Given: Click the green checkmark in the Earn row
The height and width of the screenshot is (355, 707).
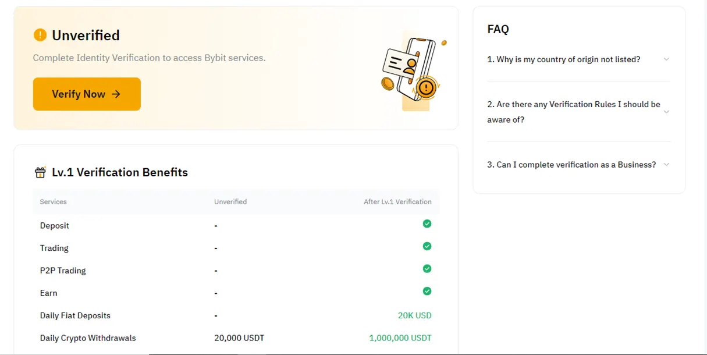Looking at the screenshot, I should click(427, 291).
